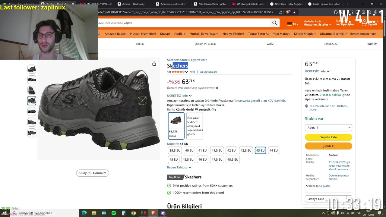Open the Brave Shields lion icon
The width and height of the screenshot is (386, 217).
(288, 12)
